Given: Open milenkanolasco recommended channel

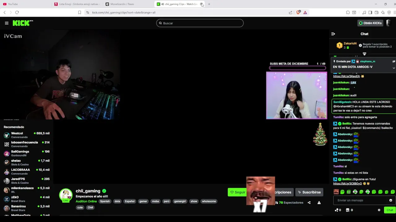Looking at the screenshot, I should tap(27, 190).
